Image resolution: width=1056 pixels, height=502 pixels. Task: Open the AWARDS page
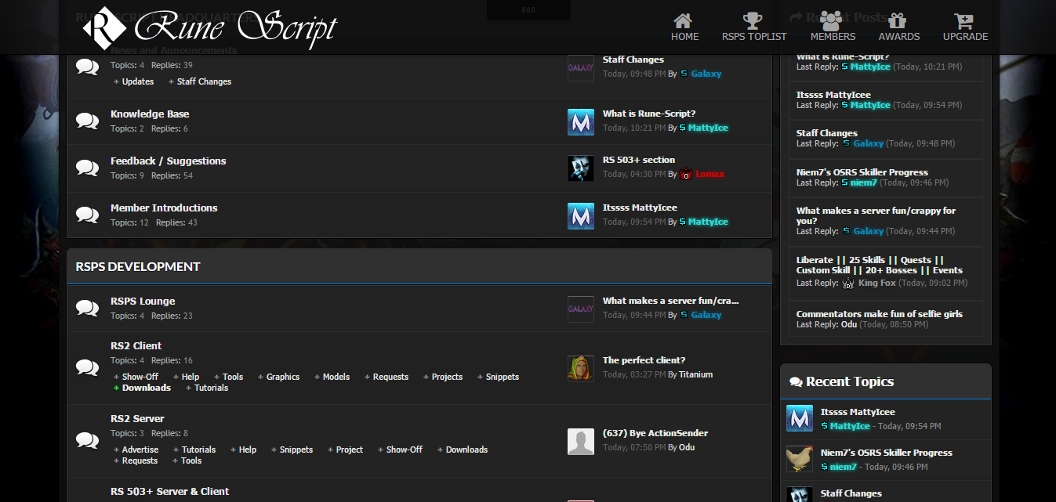898,27
